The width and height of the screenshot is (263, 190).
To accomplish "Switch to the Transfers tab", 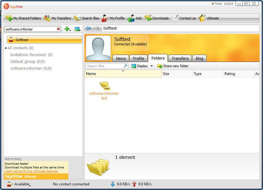I will [180, 58].
